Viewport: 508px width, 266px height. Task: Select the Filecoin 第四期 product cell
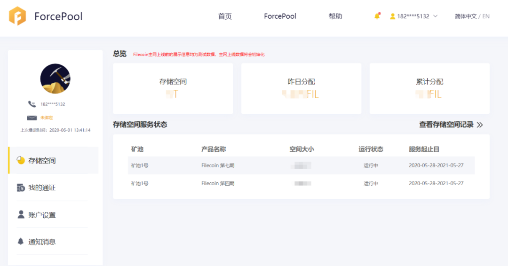point(218,183)
